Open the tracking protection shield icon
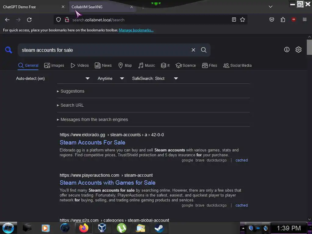Image resolution: width=312 pixels, height=234 pixels. coord(58,20)
